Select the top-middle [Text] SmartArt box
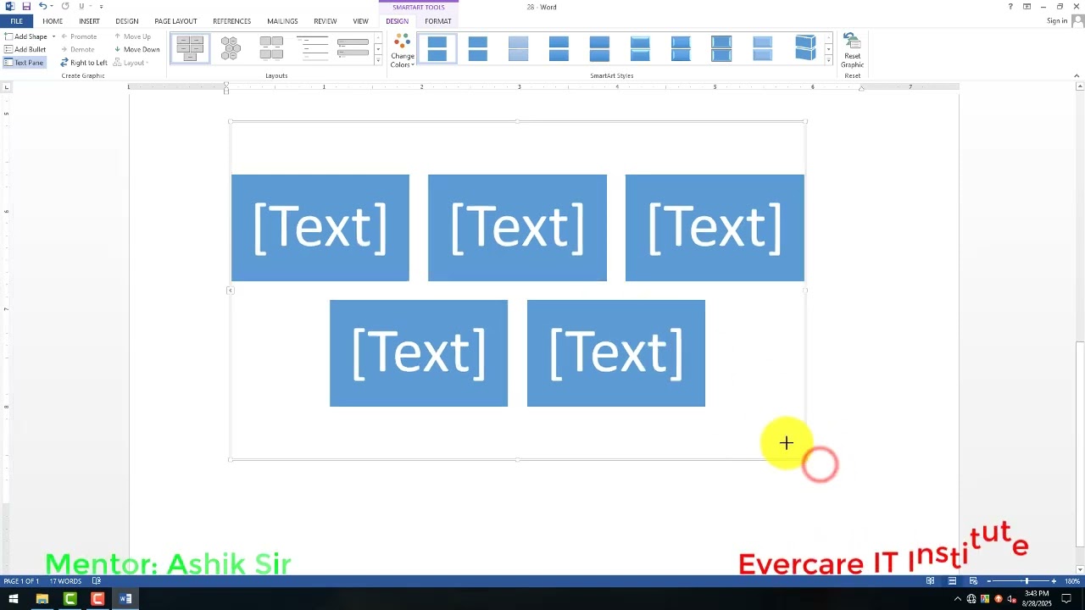Viewport: 1085px width, 610px height. [517, 227]
